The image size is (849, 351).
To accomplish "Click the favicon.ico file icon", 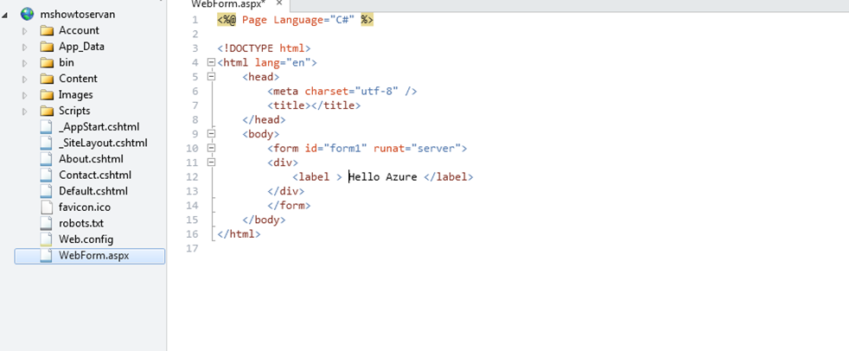I will (47, 207).
